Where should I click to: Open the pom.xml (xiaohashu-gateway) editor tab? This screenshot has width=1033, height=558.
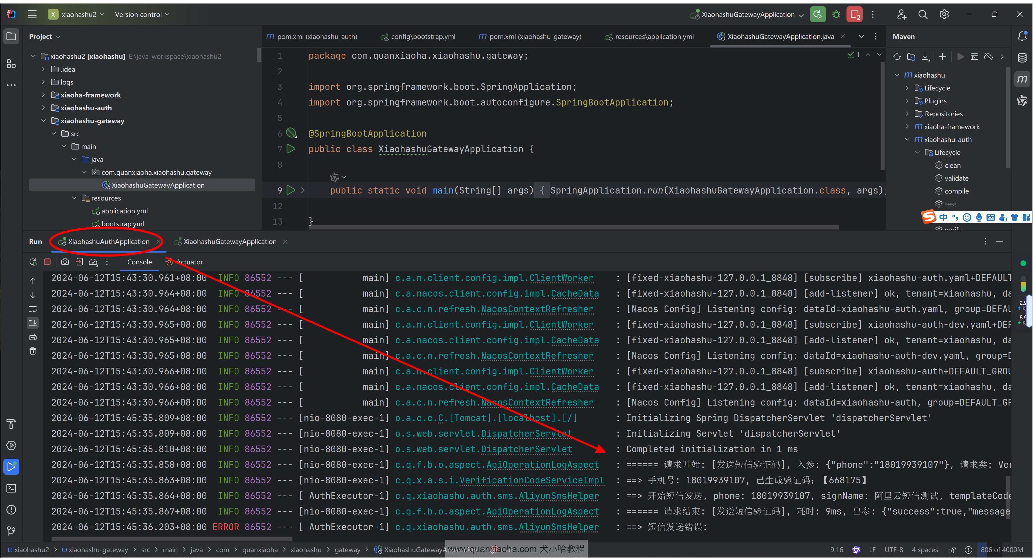tap(535, 37)
